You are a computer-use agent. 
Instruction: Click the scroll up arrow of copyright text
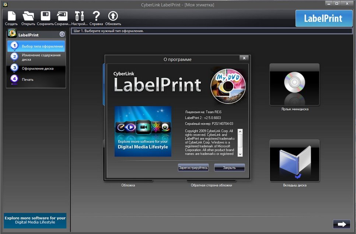(240, 132)
